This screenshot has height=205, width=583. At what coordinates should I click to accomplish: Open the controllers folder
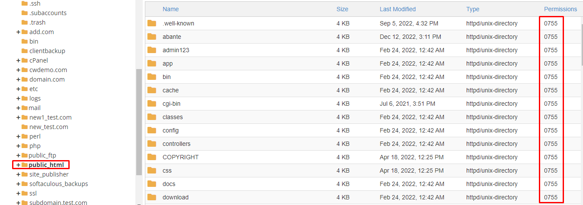pyautogui.click(x=176, y=144)
